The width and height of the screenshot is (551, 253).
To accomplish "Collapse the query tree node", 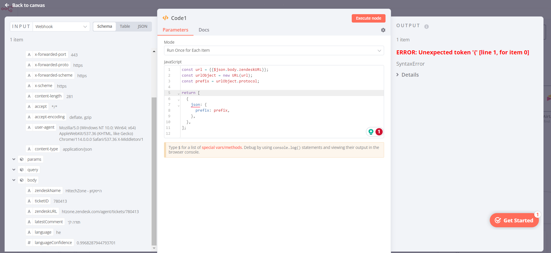I will [14, 170].
